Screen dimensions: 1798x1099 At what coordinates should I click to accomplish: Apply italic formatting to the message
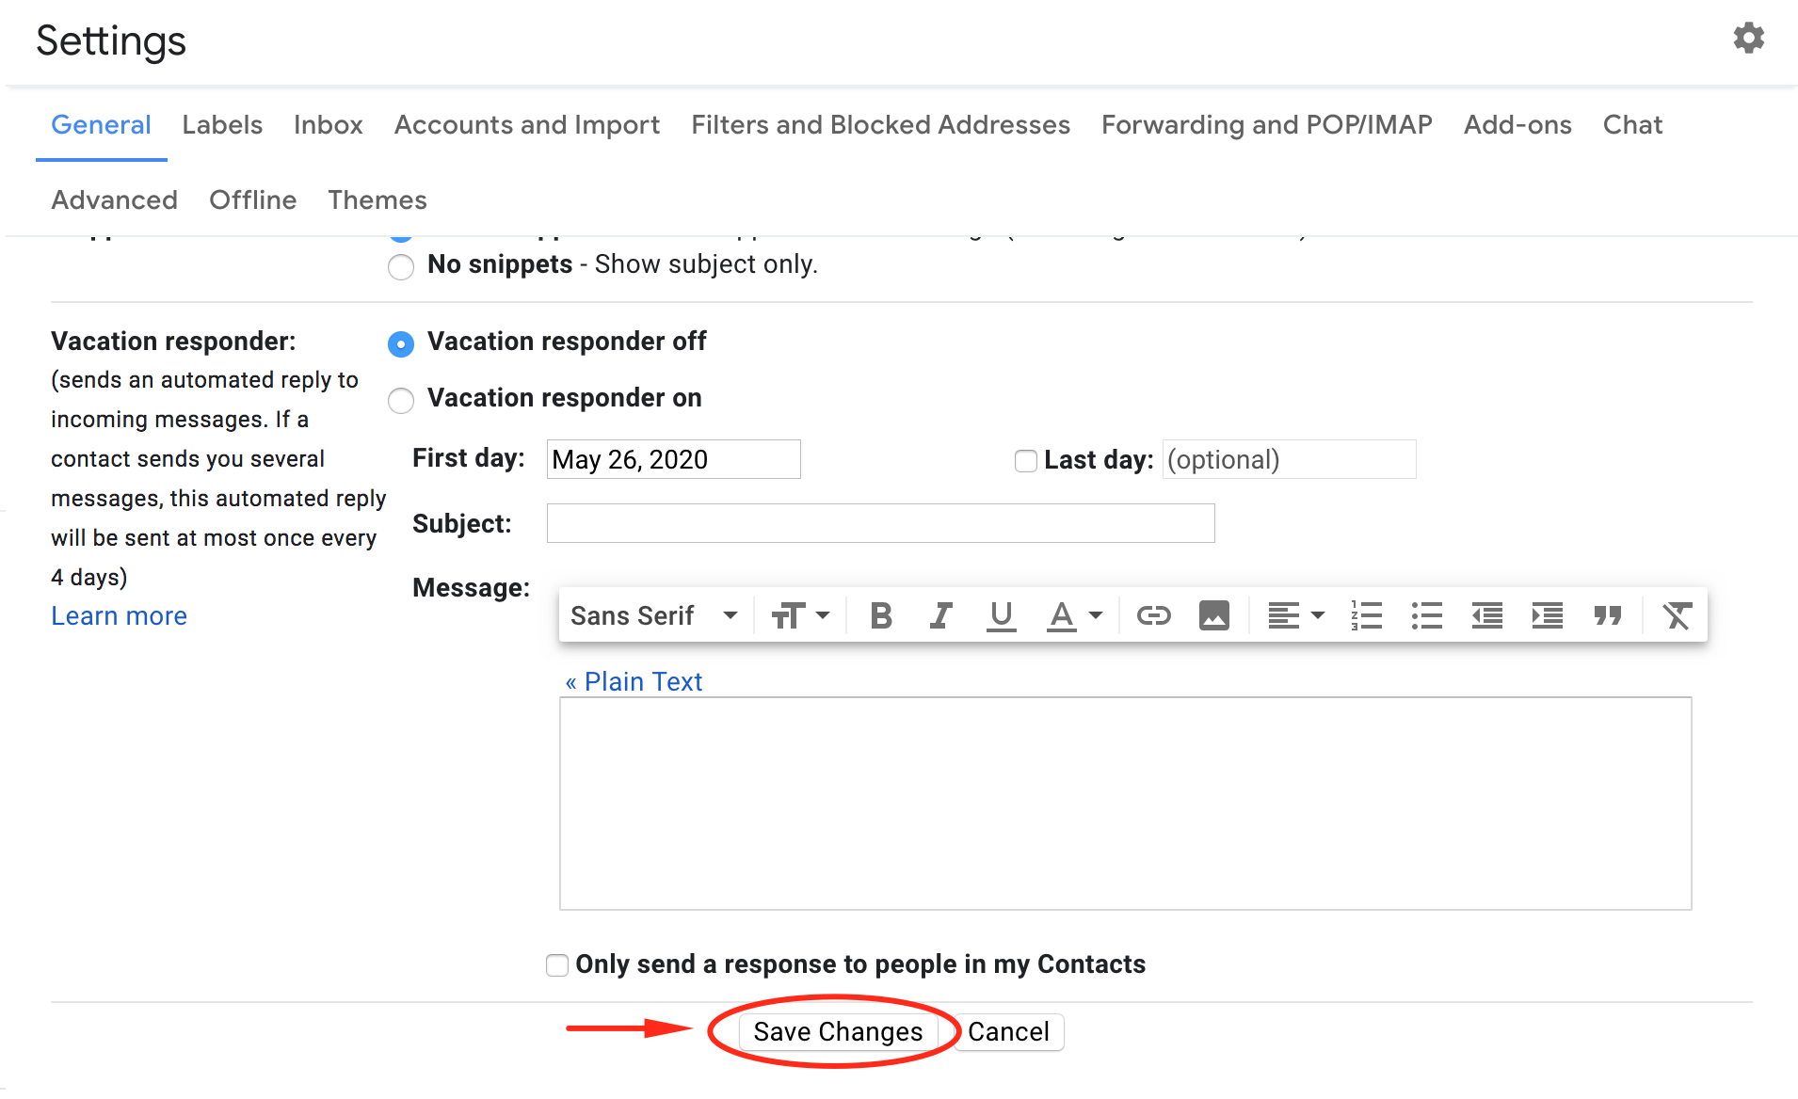click(x=940, y=615)
